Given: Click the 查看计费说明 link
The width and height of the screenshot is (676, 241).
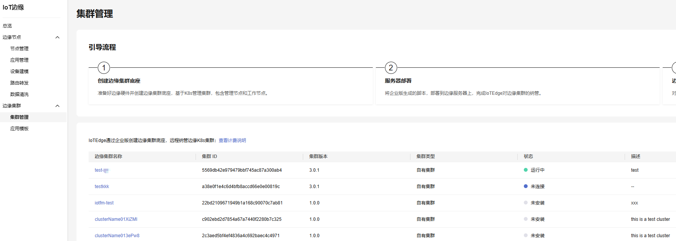Looking at the screenshot, I should click(232, 140).
